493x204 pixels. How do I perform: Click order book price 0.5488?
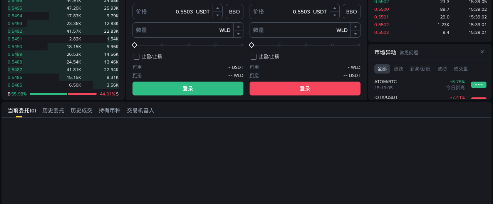(x=15, y=62)
